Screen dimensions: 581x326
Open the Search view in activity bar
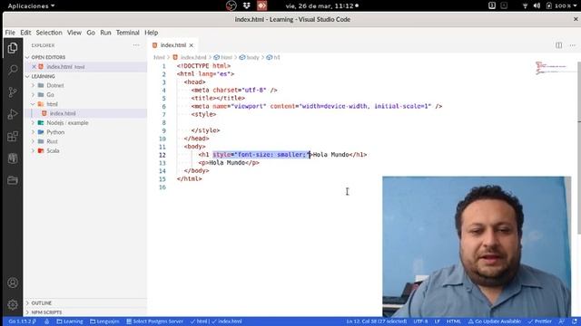(x=13, y=70)
